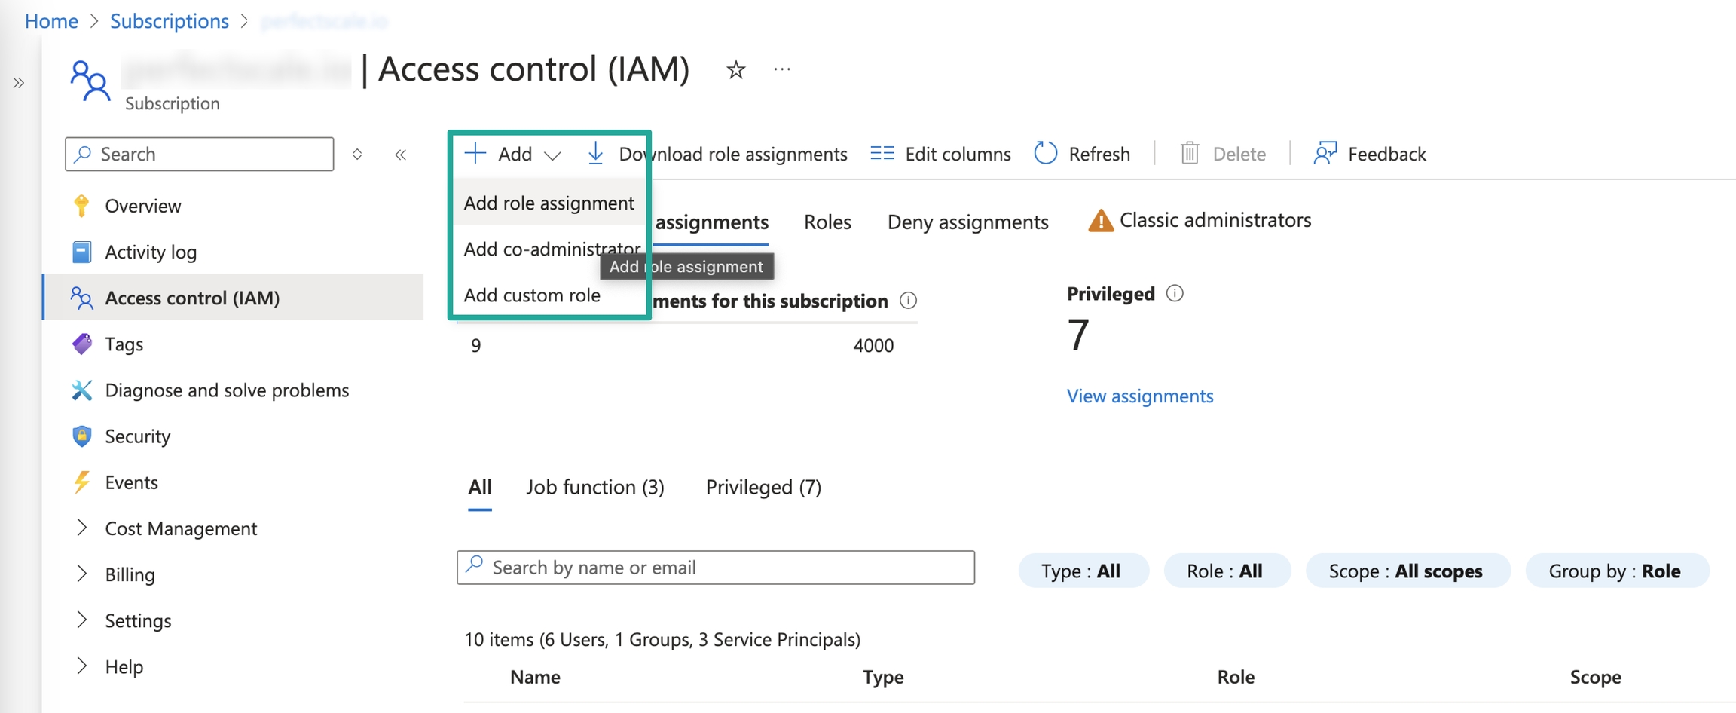1736x713 pixels.
Task: Expand the Billing section
Action: (x=82, y=574)
